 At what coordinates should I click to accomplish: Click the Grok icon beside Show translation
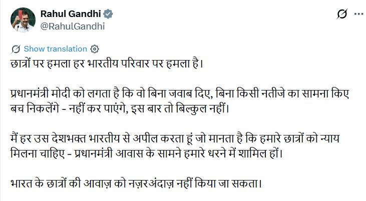point(16,49)
